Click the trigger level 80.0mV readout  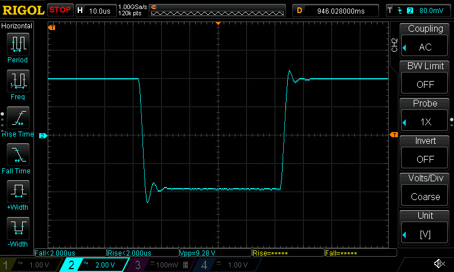click(431, 11)
